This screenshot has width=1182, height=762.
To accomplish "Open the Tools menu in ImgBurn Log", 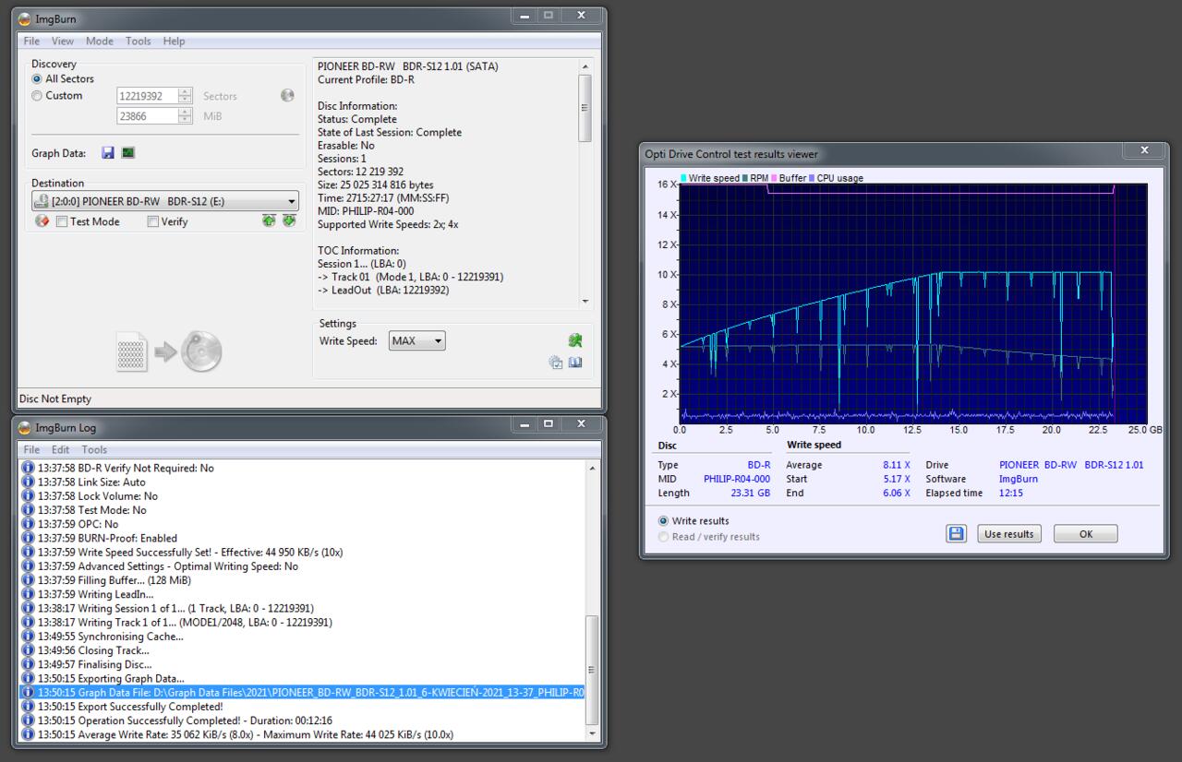I will click(x=94, y=449).
